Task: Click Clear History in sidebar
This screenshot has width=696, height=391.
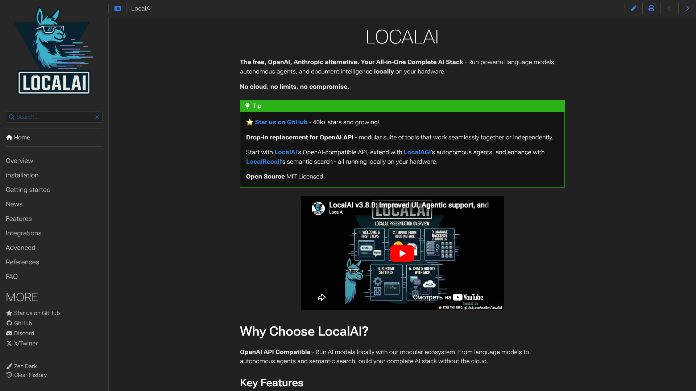Action: point(26,375)
